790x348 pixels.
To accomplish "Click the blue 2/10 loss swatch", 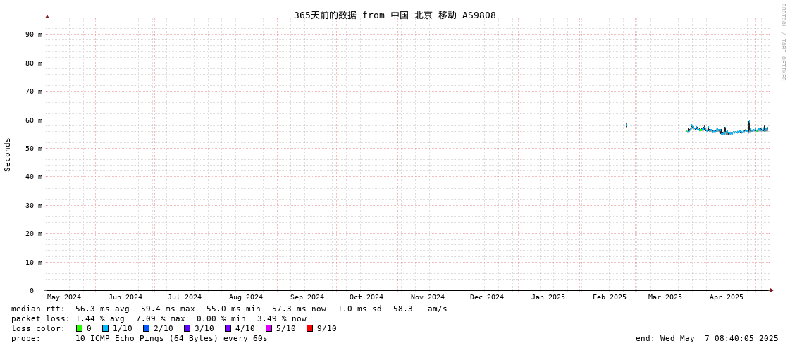I will (146, 328).
